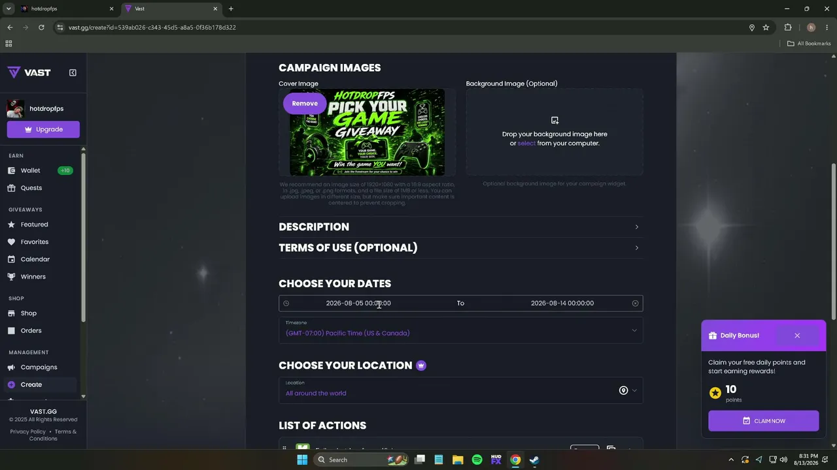
Task: Close the Daily Bonus popup
Action: pos(797,336)
